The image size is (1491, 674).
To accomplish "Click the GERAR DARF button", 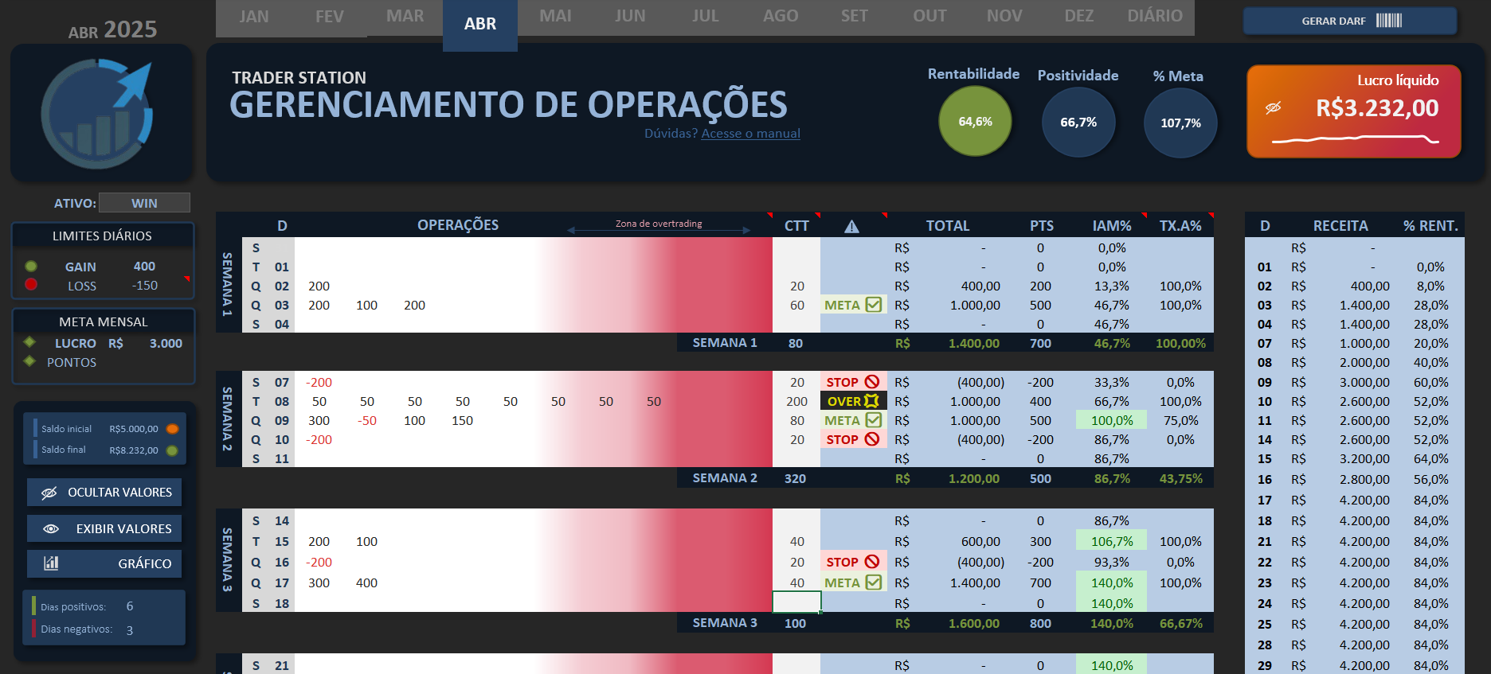I will [1350, 21].
